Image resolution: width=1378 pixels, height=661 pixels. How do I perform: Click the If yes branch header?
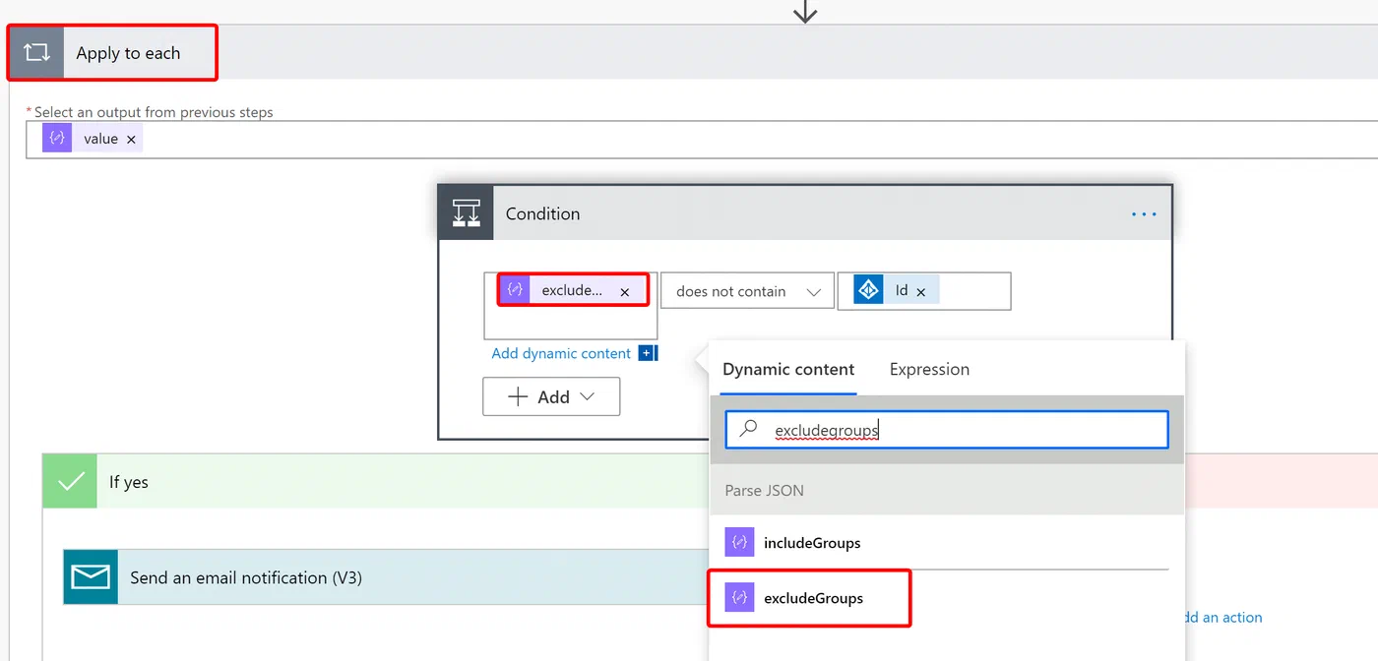click(x=376, y=482)
